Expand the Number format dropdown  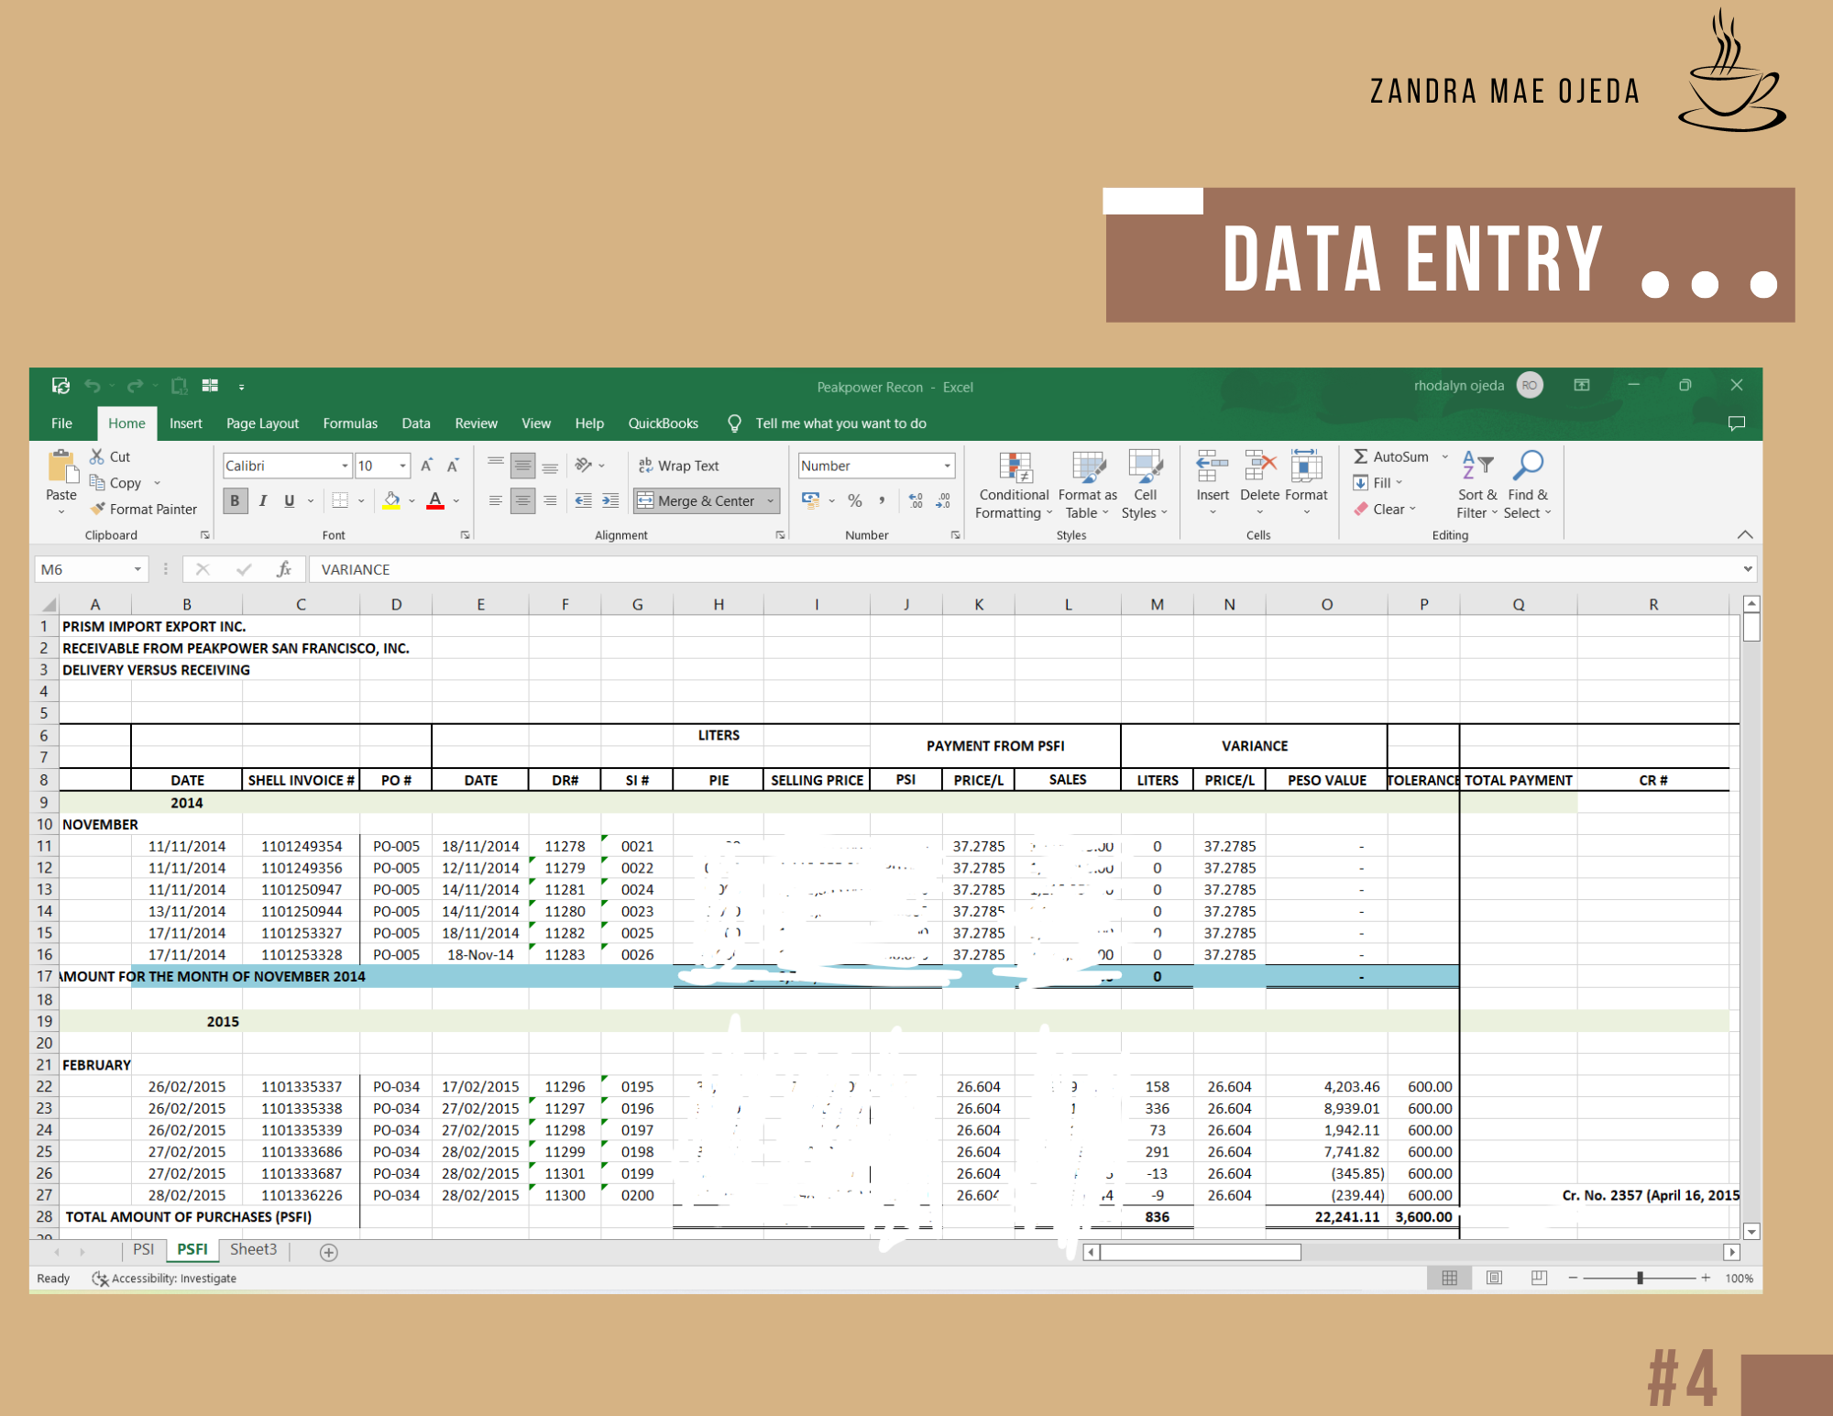[x=947, y=466]
